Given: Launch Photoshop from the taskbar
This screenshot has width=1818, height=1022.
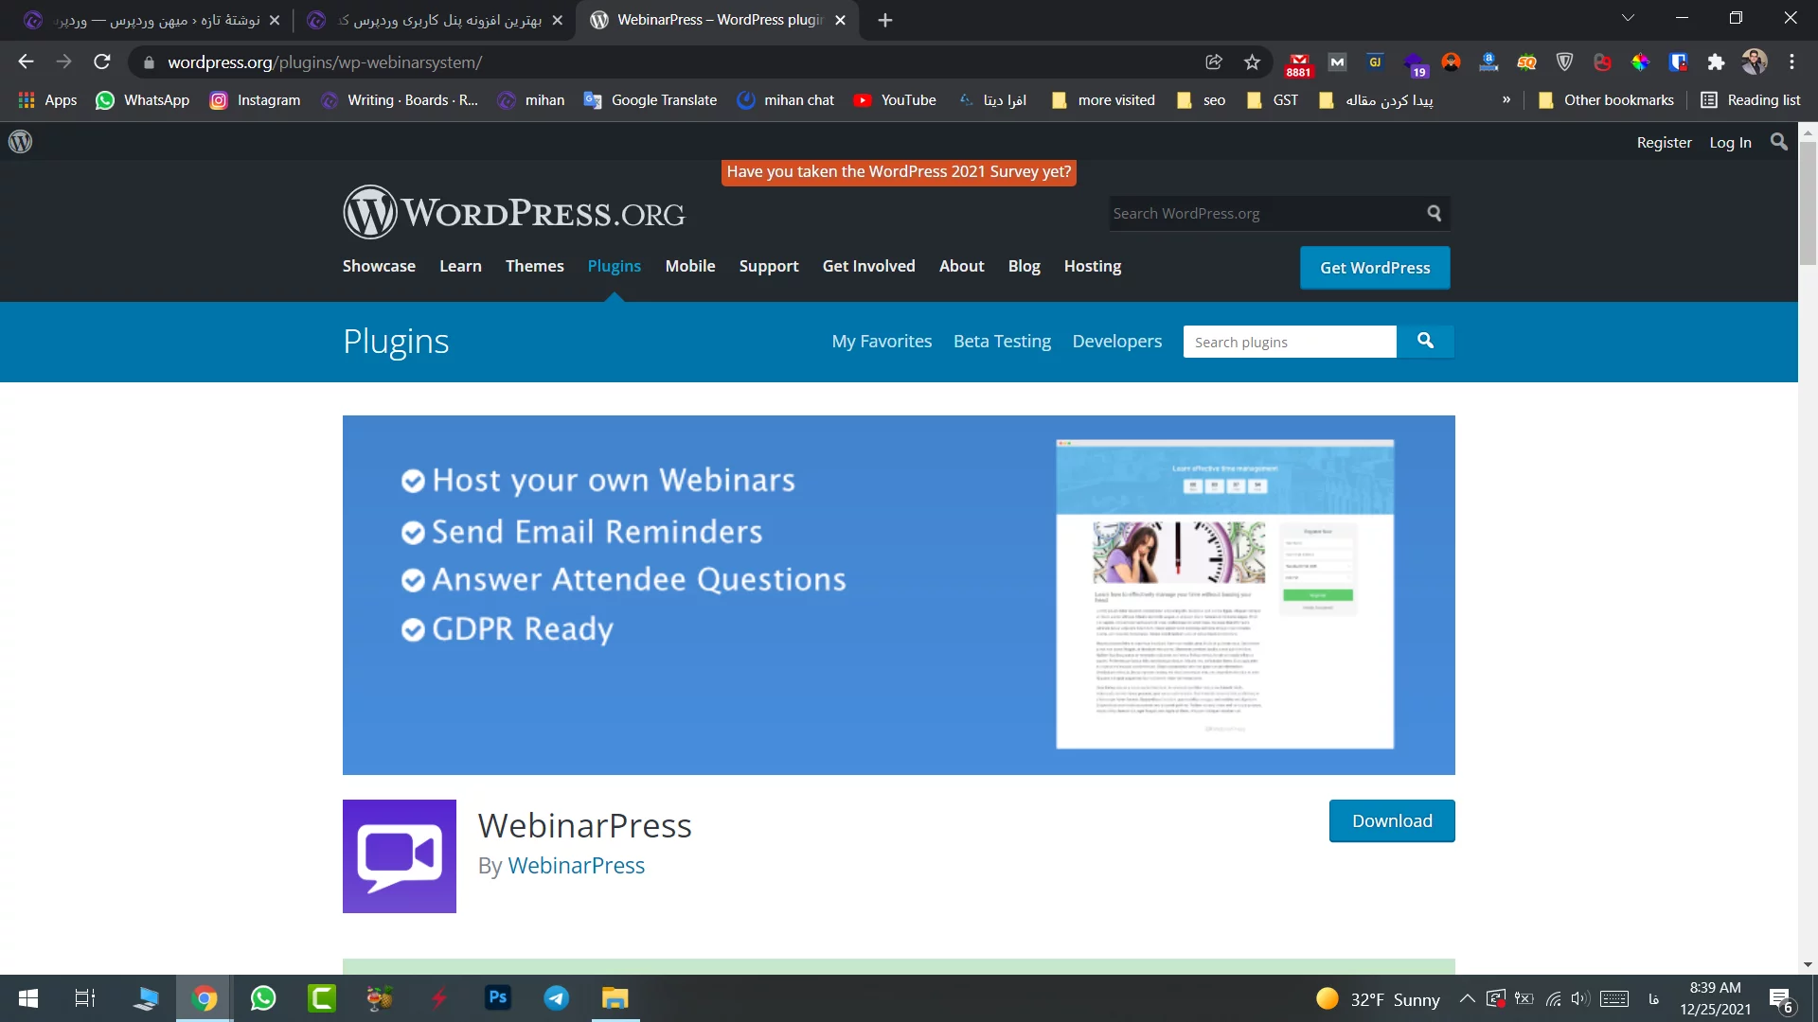Looking at the screenshot, I should pyautogui.click(x=497, y=998).
